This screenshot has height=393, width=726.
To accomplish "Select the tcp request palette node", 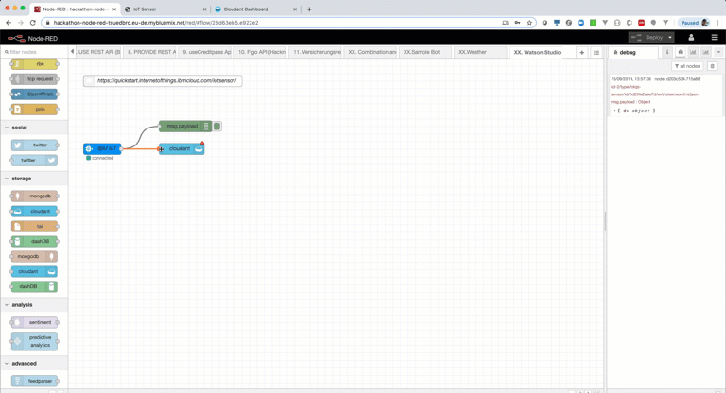I will (x=34, y=79).
